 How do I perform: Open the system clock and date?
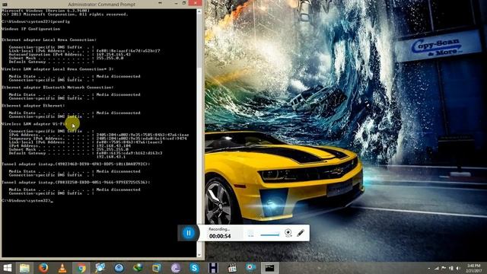point(473,268)
